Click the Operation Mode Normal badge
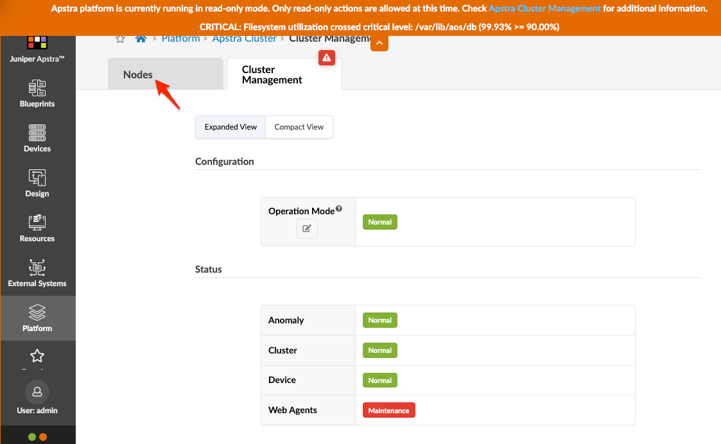 pos(380,222)
